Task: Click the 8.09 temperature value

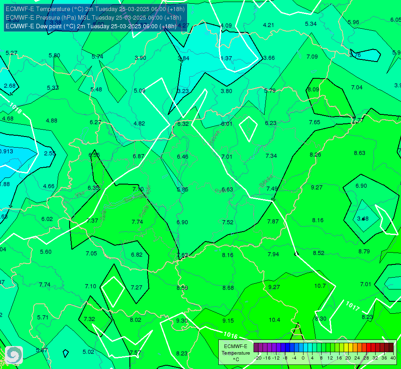Action: (x=313, y=90)
